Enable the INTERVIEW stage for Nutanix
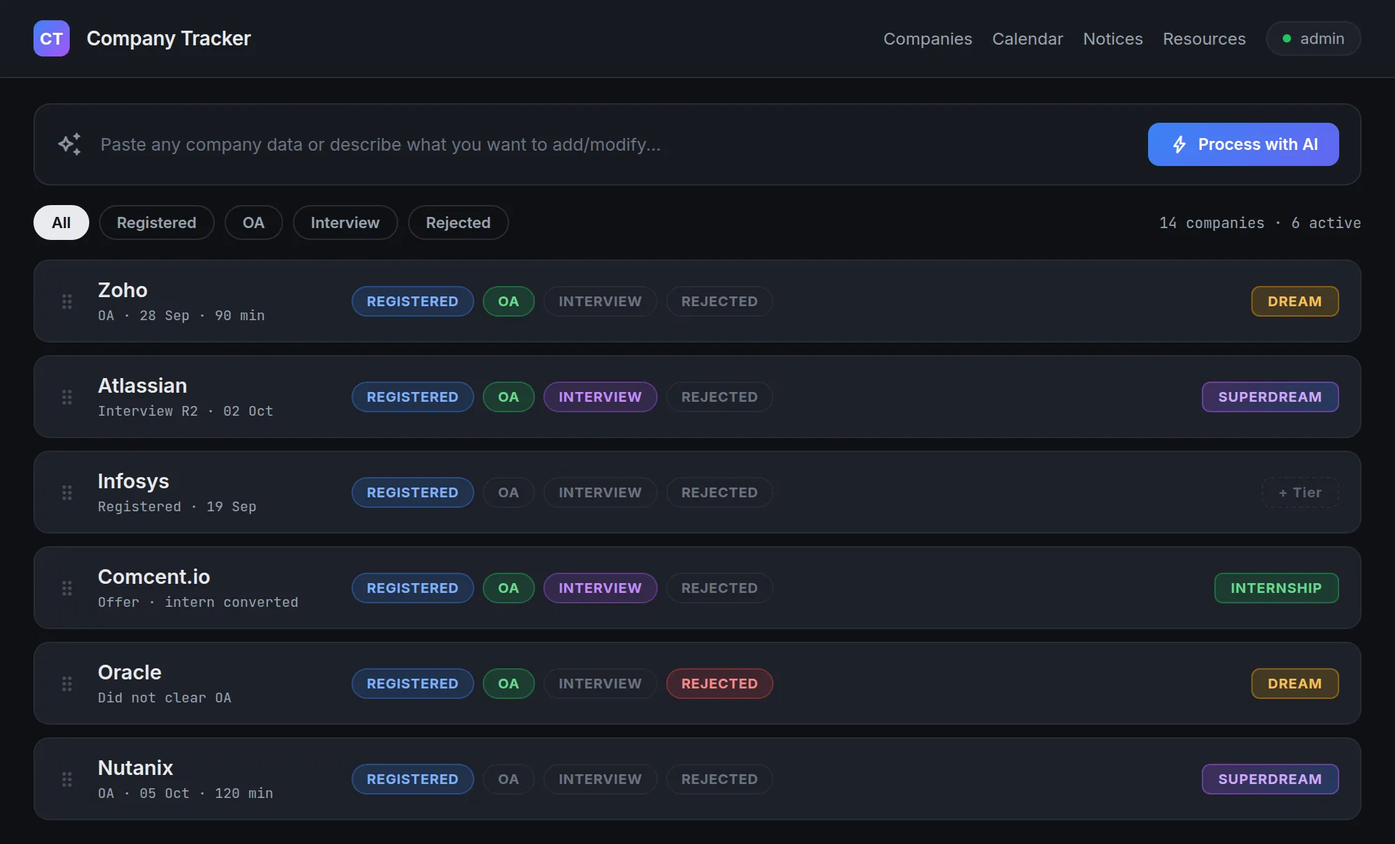1395x844 pixels. click(x=600, y=779)
